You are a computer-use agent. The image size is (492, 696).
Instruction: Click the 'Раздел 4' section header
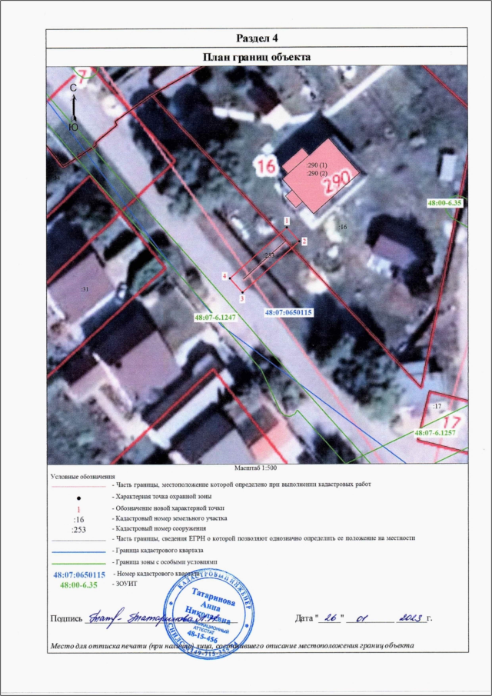[x=256, y=39]
